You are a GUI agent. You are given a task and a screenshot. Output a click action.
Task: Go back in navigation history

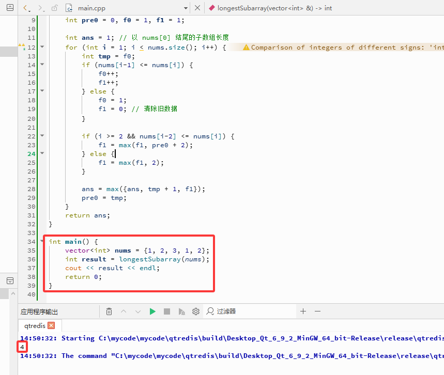pyautogui.click(x=25, y=8)
